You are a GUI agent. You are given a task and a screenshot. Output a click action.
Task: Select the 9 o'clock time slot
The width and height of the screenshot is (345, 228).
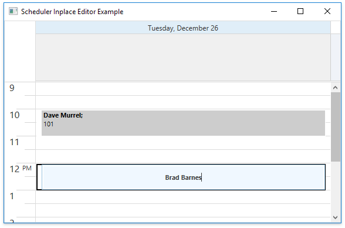pos(183,89)
